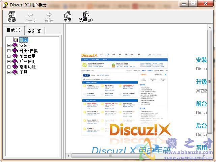This screenshot has width=216, height=162.
Task: Open the Home (主页) toolbar icon
Action: (67, 15)
